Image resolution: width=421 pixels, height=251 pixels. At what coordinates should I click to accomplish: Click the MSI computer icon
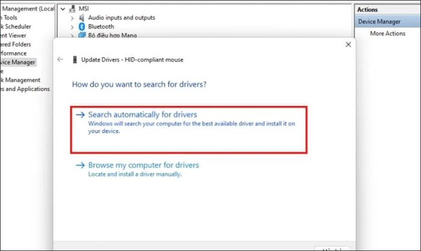72,9
